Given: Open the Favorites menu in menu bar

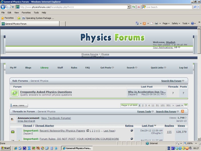Looking at the screenshot, I should click(26, 13).
